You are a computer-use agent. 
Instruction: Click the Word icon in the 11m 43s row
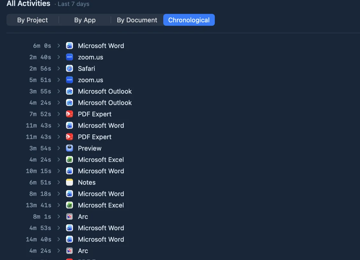(x=69, y=126)
